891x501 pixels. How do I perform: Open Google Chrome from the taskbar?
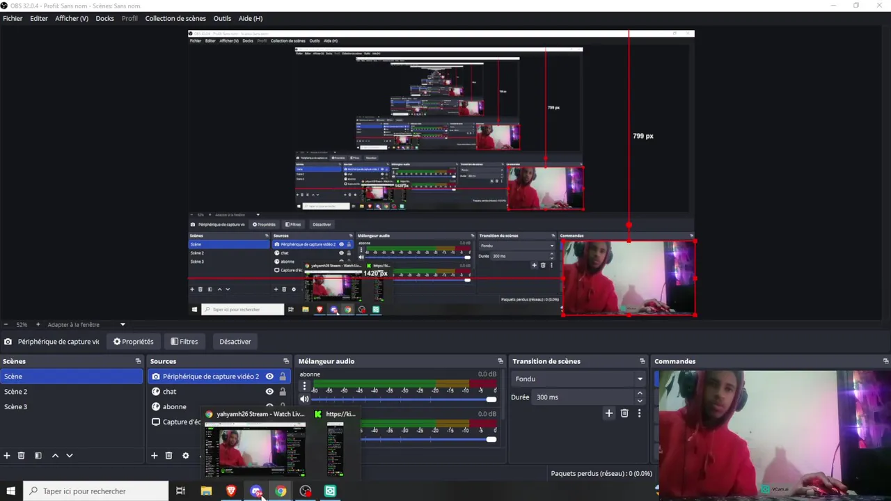tap(281, 491)
